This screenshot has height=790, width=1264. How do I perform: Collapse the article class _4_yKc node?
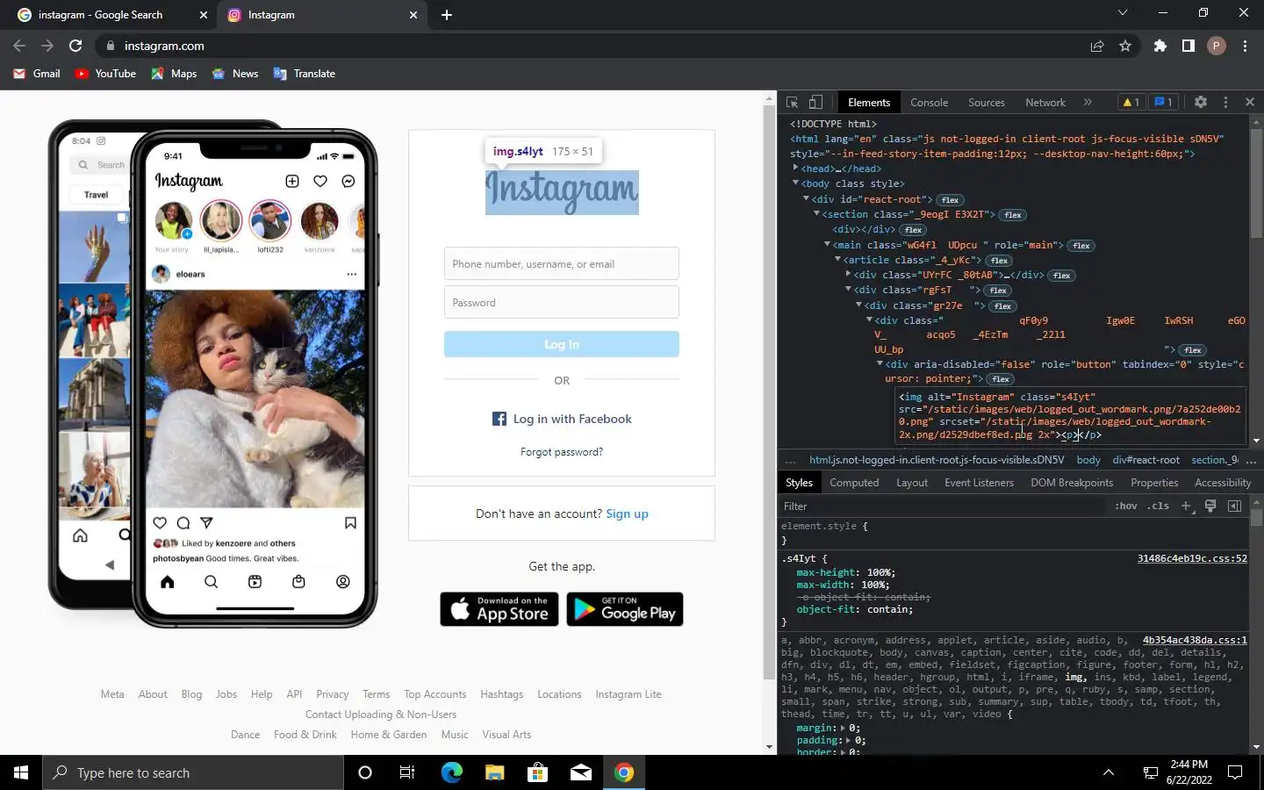pos(837,259)
